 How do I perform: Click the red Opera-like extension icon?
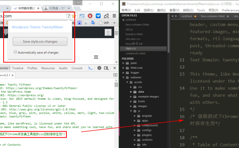[90, 16]
